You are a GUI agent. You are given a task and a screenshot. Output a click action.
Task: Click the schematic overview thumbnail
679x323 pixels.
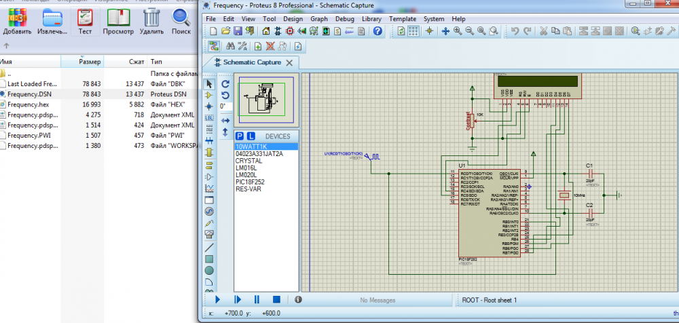point(266,100)
